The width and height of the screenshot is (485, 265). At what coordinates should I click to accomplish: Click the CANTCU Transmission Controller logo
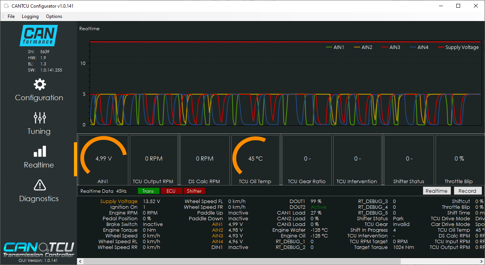(39, 249)
